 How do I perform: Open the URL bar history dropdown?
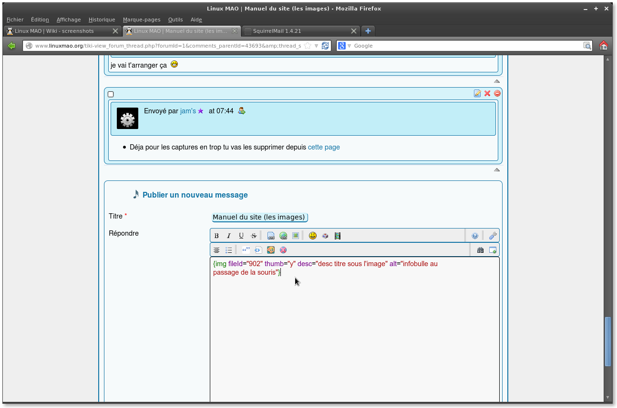(x=317, y=46)
